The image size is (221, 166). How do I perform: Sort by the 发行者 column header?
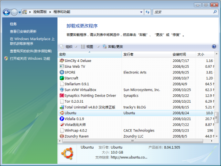[146, 54]
